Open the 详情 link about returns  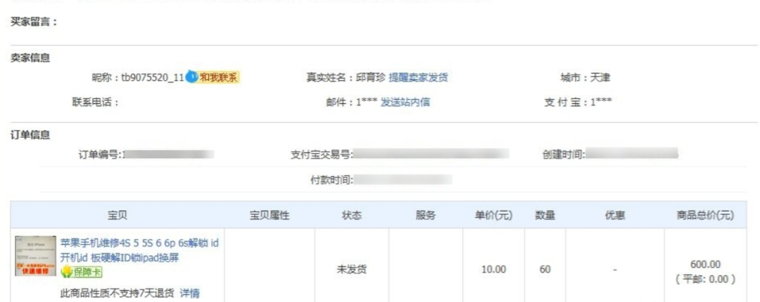click(x=189, y=294)
